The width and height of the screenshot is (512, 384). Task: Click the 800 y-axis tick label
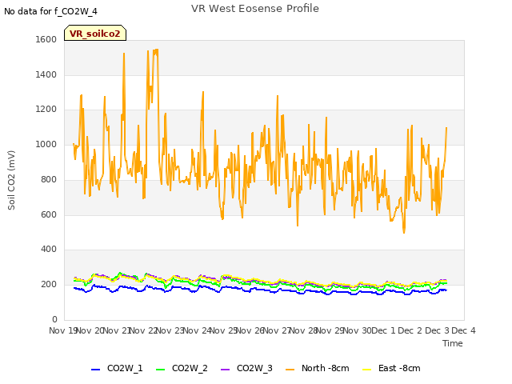tap(49, 179)
